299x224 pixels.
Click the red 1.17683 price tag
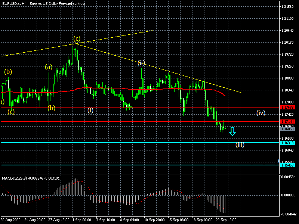pos(287,107)
